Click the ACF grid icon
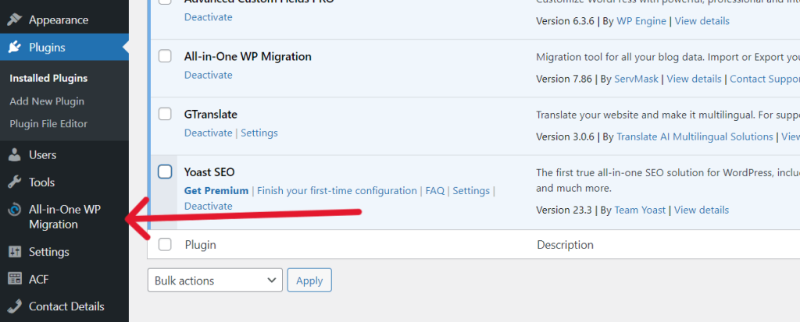The height and width of the screenshot is (322, 800). 15,279
